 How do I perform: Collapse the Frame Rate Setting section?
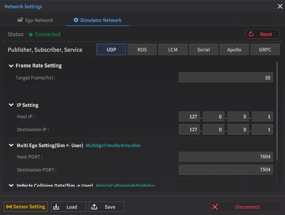pos(11,66)
